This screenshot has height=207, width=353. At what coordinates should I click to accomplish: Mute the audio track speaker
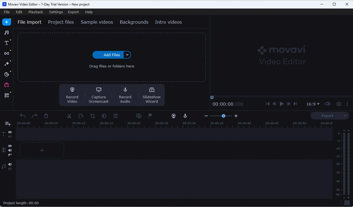pyautogui.click(x=10, y=164)
